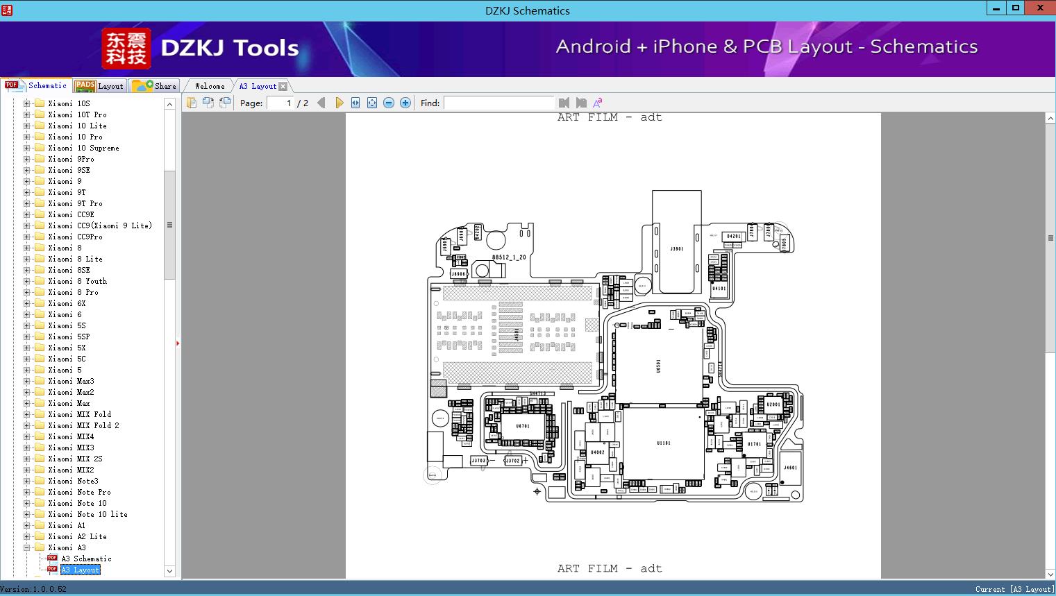This screenshot has height=596, width=1056.
Task: Expand the Xiaomi A2 Lite folder
Action: tap(26, 536)
